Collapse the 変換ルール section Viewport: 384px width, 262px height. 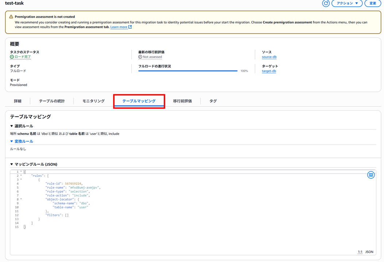tap(22, 141)
